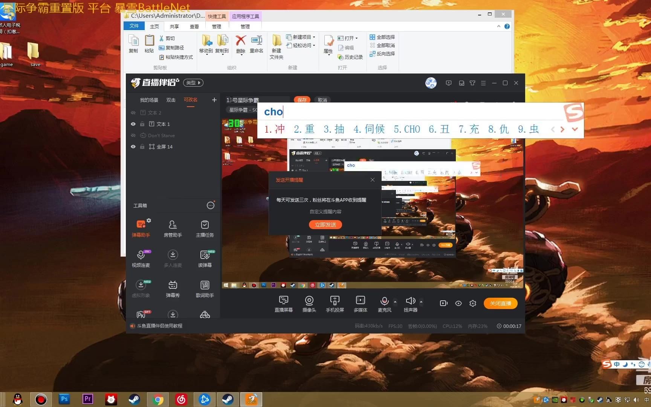Open stream settings gear in bottom bar
The image size is (651, 407).
tap(473, 303)
